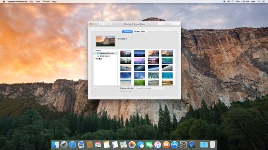
Task: Show all preferences grid button
Action: pos(110,24)
